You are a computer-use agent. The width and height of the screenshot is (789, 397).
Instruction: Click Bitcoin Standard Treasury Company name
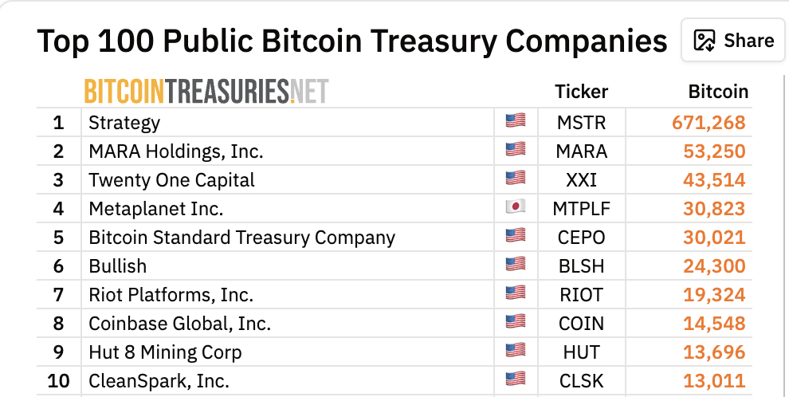pos(241,238)
